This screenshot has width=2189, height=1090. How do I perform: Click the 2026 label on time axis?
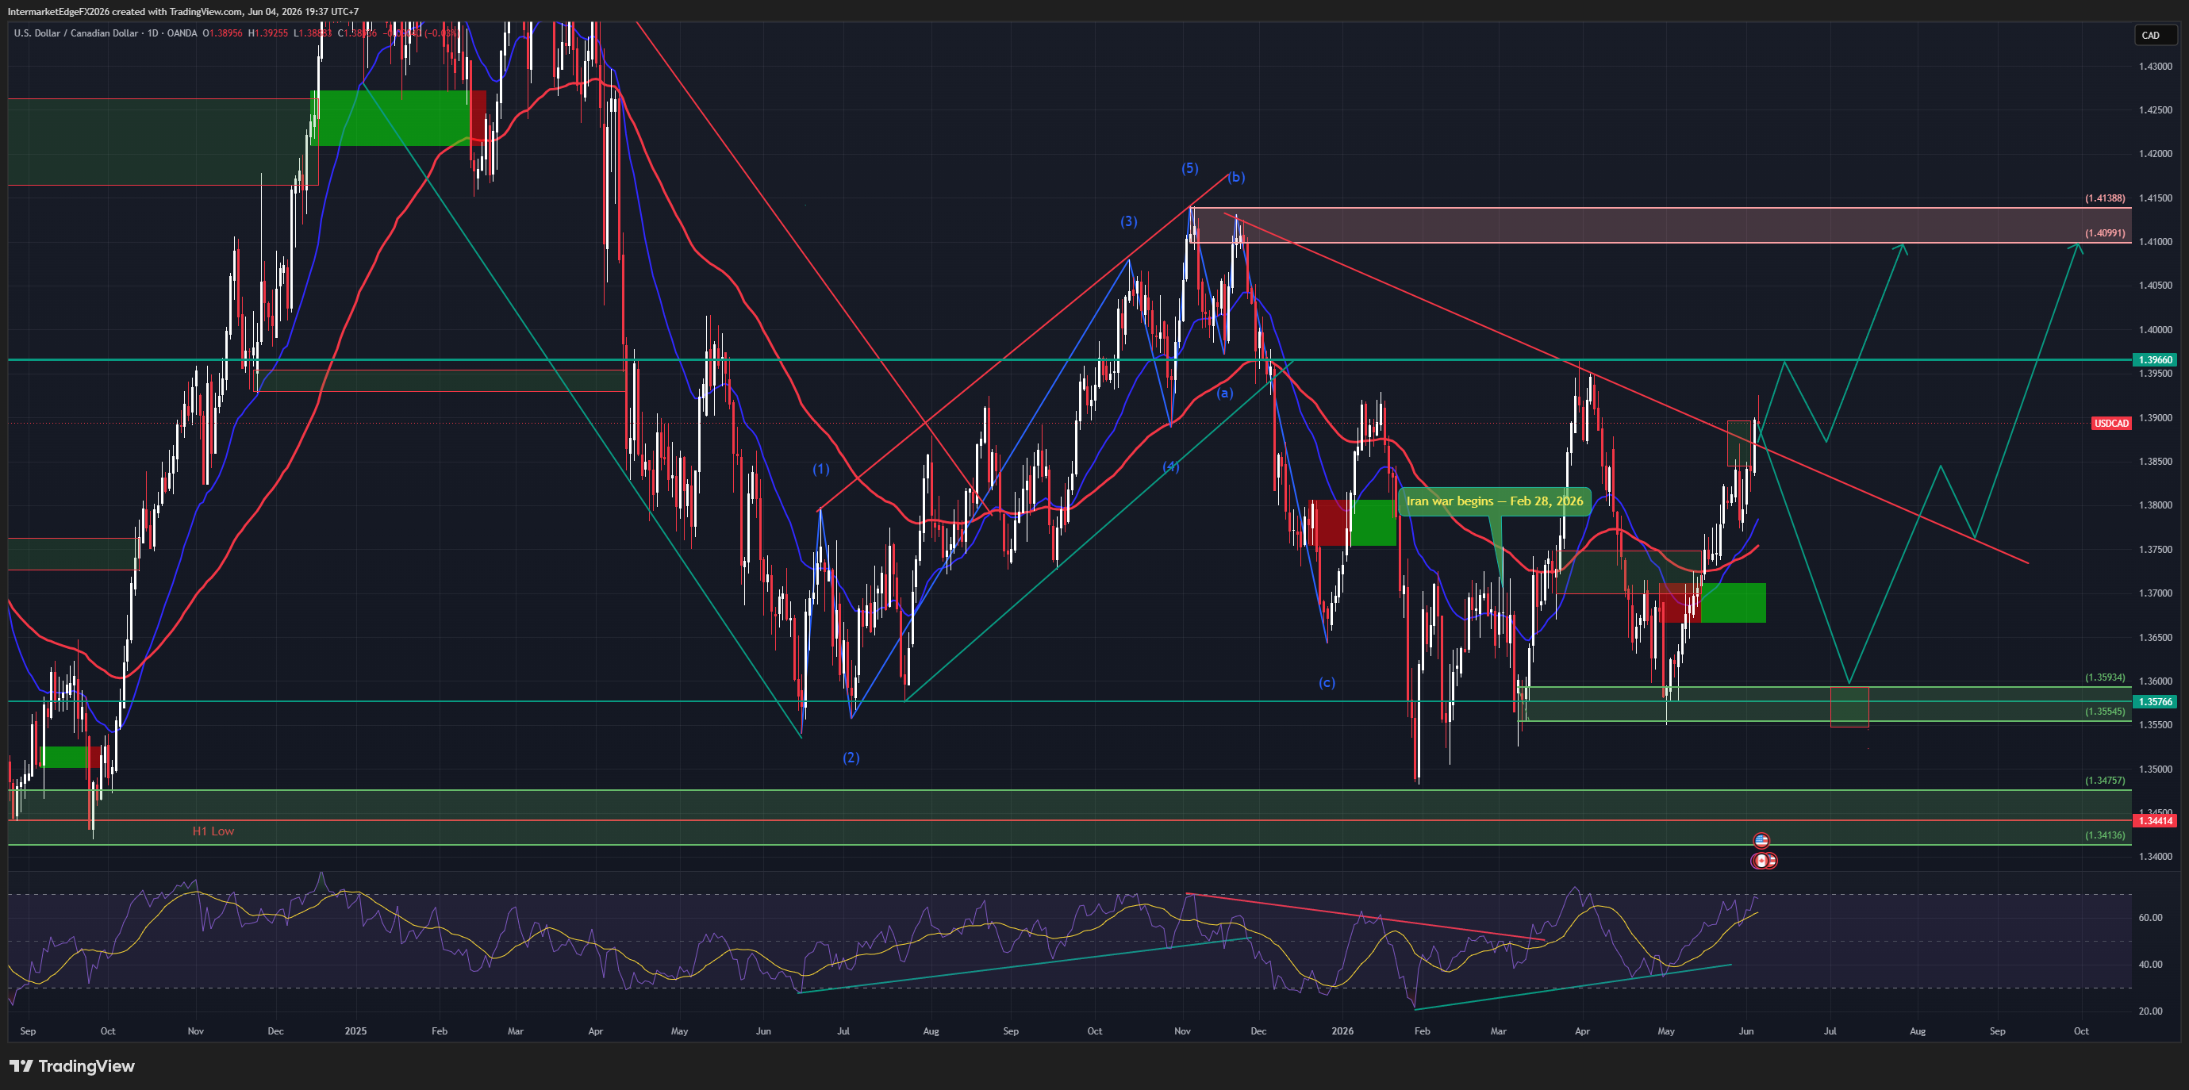pyautogui.click(x=1342, y=1031)
